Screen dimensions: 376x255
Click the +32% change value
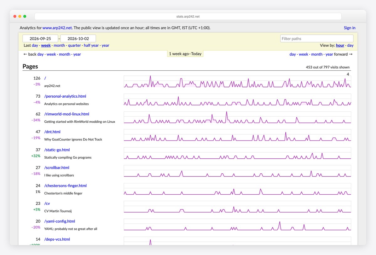36,156
